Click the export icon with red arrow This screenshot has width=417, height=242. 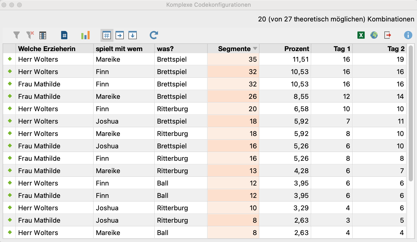pos(388,35)
